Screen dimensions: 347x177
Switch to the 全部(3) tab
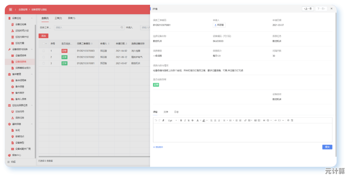click(45, 18)
